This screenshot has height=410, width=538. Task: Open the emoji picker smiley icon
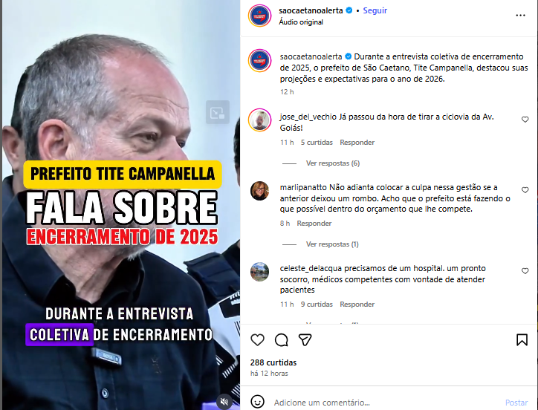click(x=257, y=402)
